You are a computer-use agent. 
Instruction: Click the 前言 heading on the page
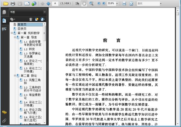point(112,40)
